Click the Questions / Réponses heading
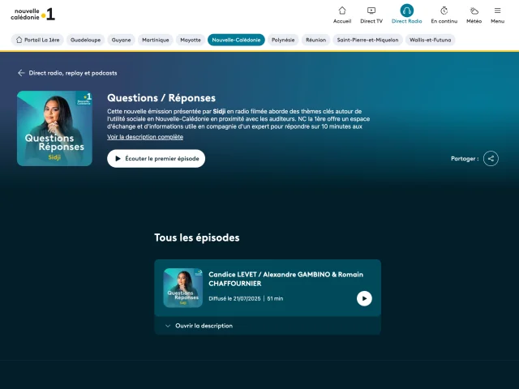The image size is (519, 389). click(x=161, y=98)
